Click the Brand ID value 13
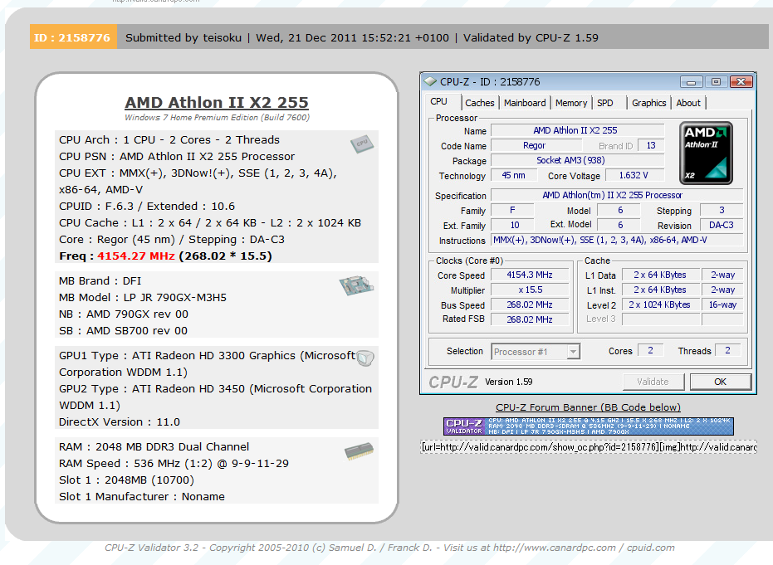This screenshot has width=773, height=565. coord(651,146)
